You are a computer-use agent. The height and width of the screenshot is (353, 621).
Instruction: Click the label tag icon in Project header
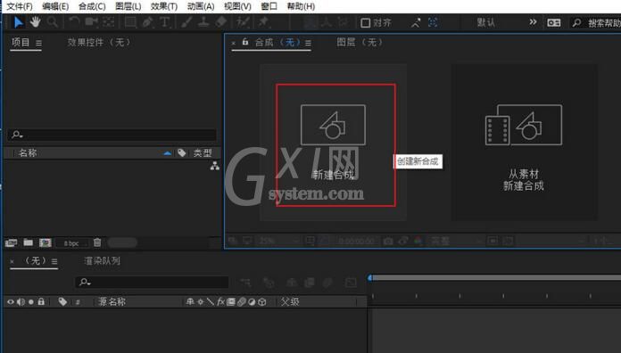point(182,152)
